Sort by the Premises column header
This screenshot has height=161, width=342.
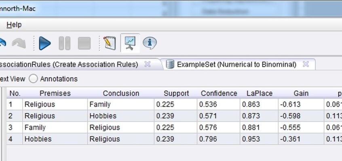coord(55,93)
